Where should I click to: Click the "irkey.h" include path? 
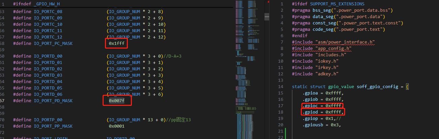327,68
